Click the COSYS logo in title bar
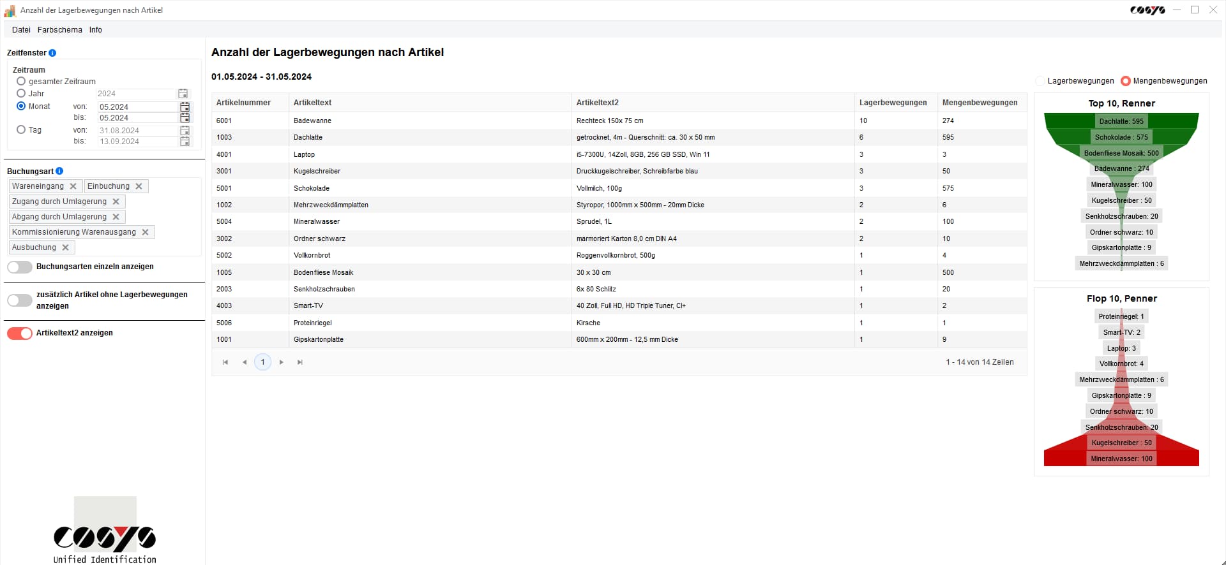This screenshot has width=1226, height=565. [1147, 10]
